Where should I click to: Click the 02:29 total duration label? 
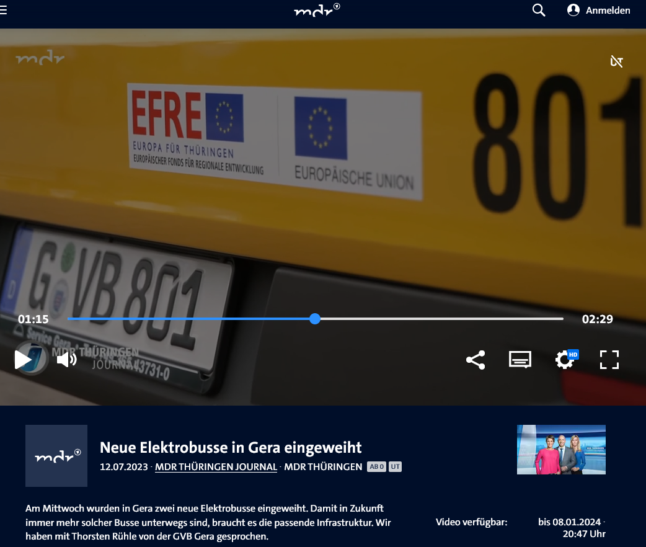point(598,319)
